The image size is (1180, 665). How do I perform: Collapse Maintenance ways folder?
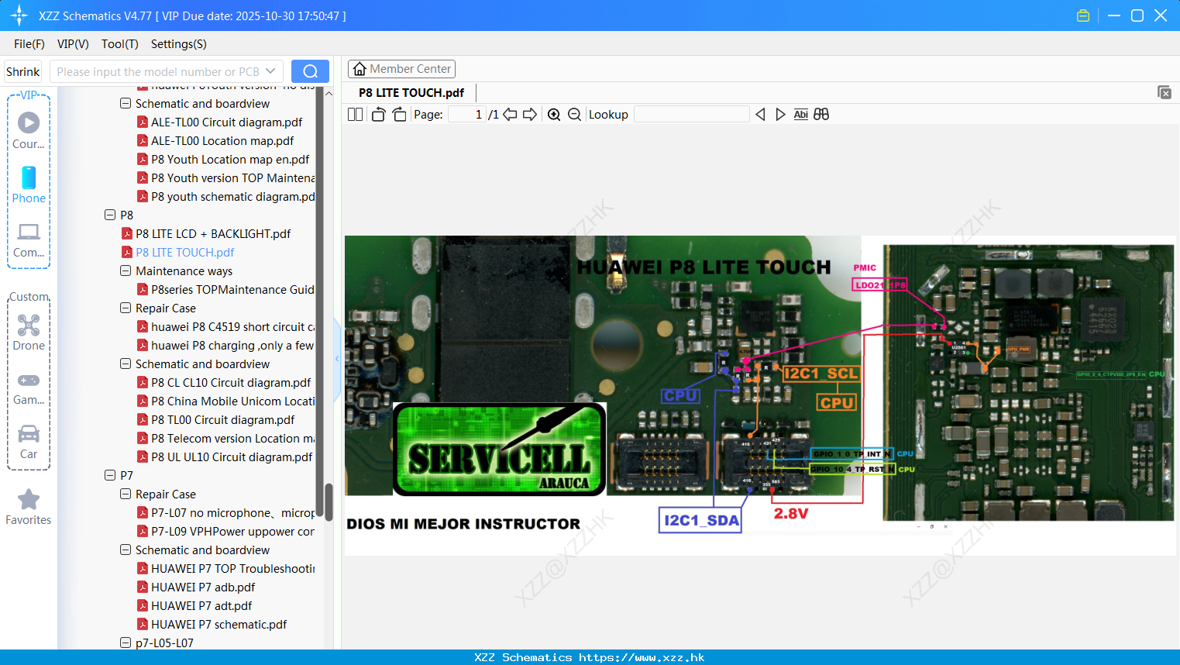click(x=126, y=270)
